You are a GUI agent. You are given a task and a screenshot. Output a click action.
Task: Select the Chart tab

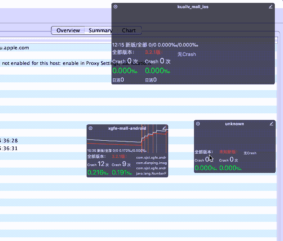click(x=129, y=31)
